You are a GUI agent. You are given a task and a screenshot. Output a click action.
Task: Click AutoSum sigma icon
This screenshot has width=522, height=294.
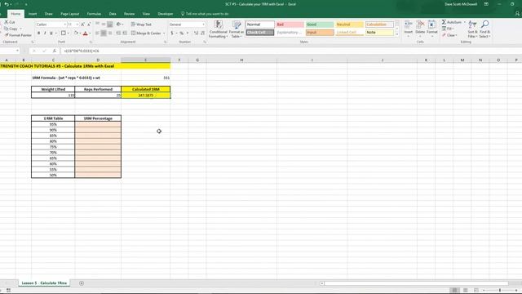click(444, 22)
